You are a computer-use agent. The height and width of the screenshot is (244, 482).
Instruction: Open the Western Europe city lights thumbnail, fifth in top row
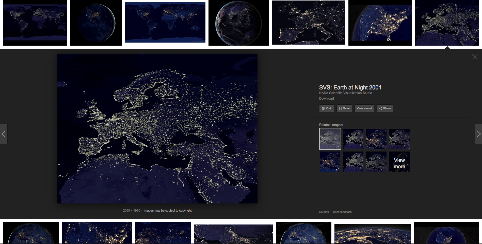[309, 23]
